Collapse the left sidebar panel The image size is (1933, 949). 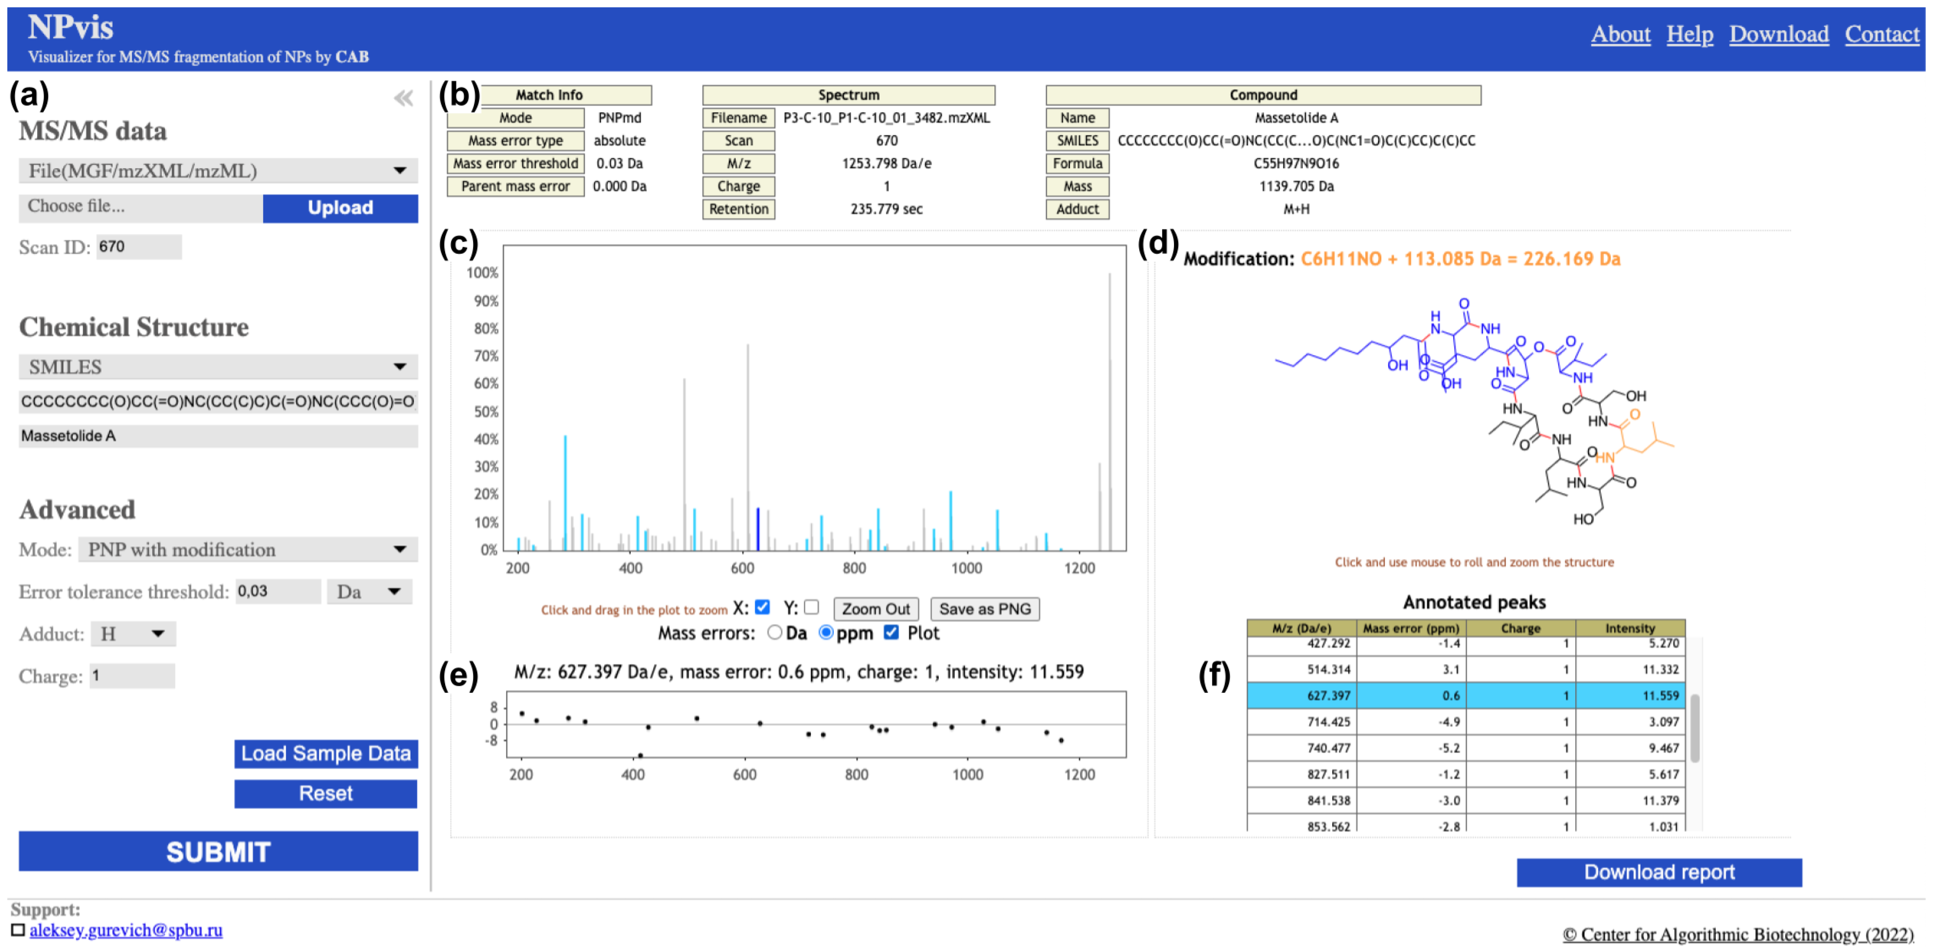pyautogui.click(x=403, y=98)
